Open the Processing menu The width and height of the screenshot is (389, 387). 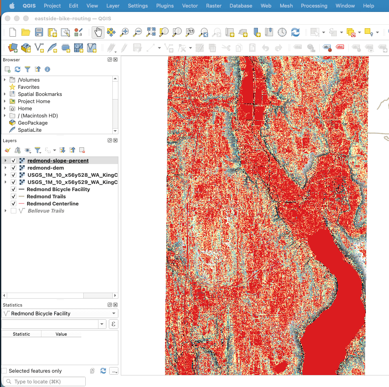tap(314, 6)
